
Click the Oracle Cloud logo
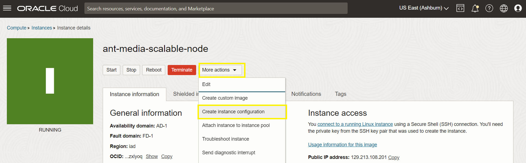click(47, 8)
